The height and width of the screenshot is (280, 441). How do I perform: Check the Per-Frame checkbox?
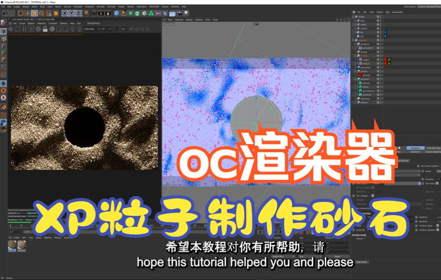pos(437,183)
